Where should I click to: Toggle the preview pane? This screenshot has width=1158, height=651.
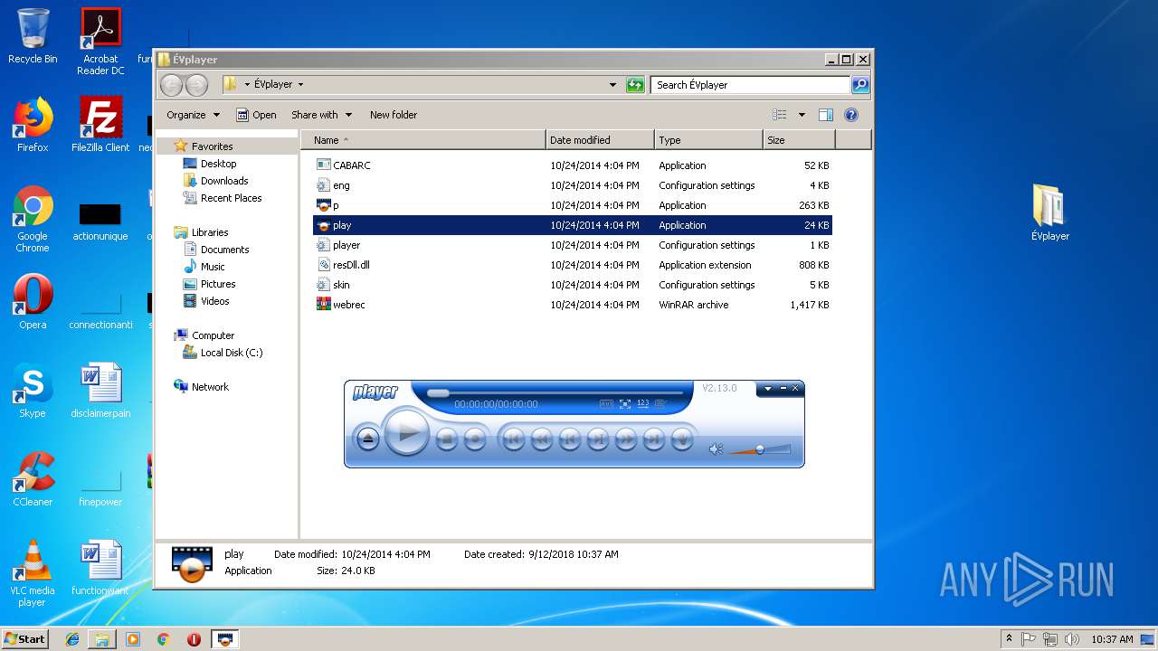click(825, 115)
